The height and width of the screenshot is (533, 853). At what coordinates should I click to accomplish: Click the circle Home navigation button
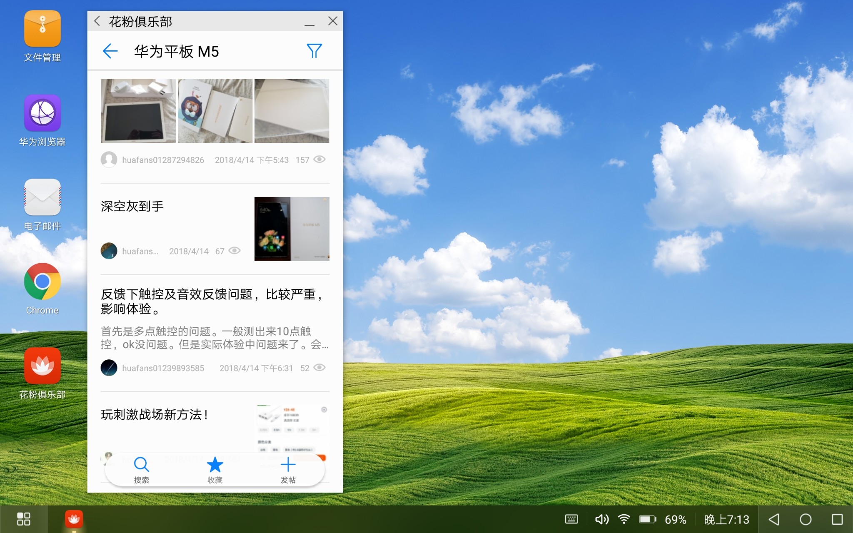click(806, 519)
